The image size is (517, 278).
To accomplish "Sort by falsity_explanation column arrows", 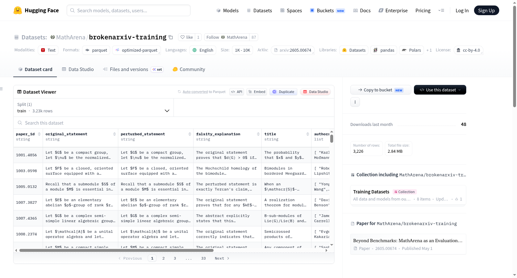I will (258, 134).
